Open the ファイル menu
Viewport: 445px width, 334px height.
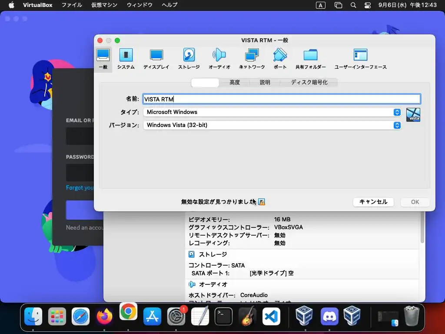coord(72,5)
